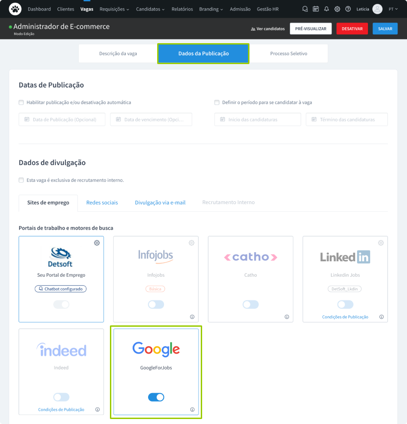Click Leticia's user avatar
Image resolution: width=407 pixels, height=424 pixels.
tap(377, 9)
